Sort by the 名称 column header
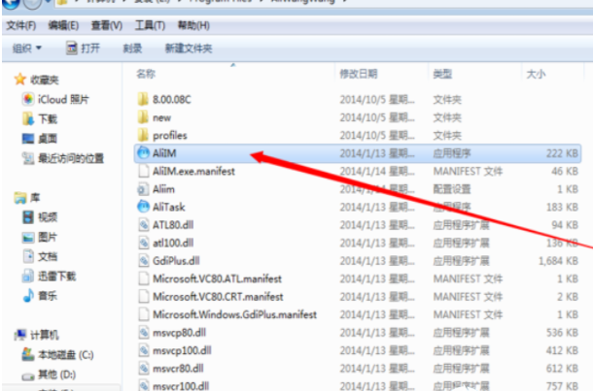 click(x=146, y=74)
